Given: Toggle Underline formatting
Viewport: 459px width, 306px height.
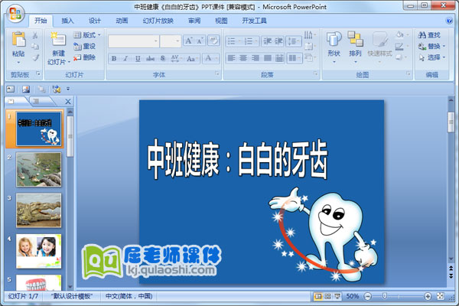Looking at the screenshot, I should click(138, 59).
